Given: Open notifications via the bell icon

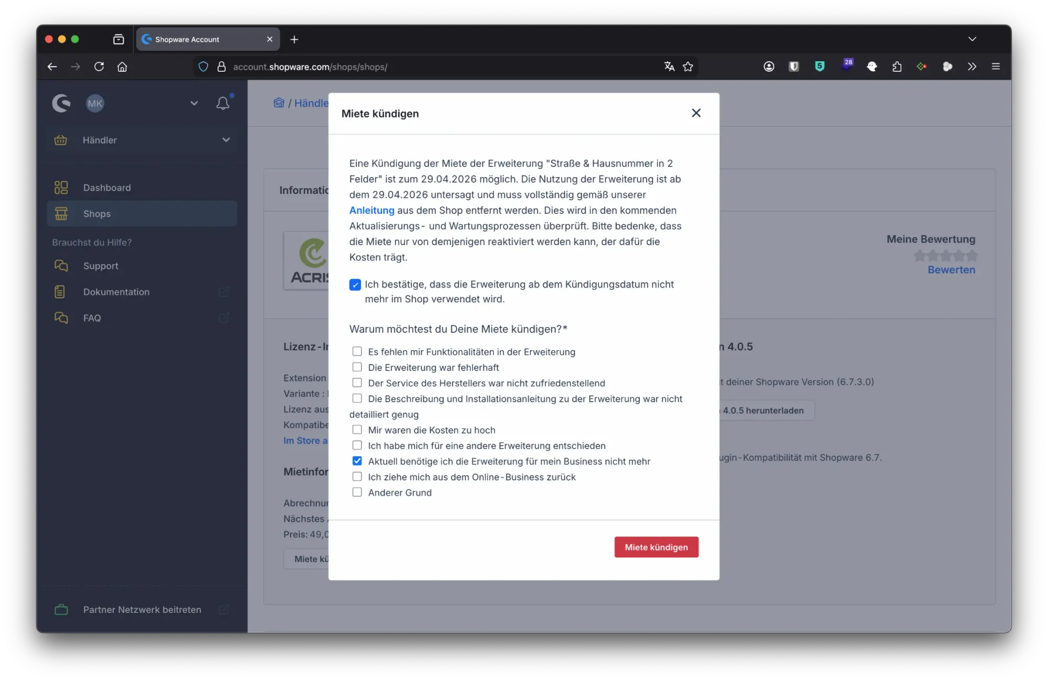Looking at the screenshot, I should pyautogui.click(x=222, y=103).
